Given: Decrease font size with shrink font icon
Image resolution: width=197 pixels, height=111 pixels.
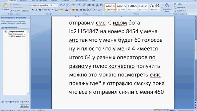Looking at the screenshot, I should pyautogui.click(x=64, y=5).
